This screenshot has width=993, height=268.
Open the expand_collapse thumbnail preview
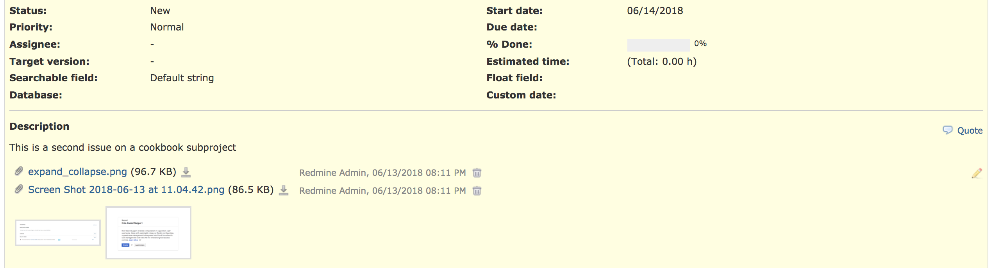[58, 233]
